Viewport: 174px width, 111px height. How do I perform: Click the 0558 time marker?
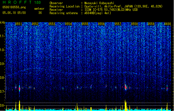tap(134, 24)
